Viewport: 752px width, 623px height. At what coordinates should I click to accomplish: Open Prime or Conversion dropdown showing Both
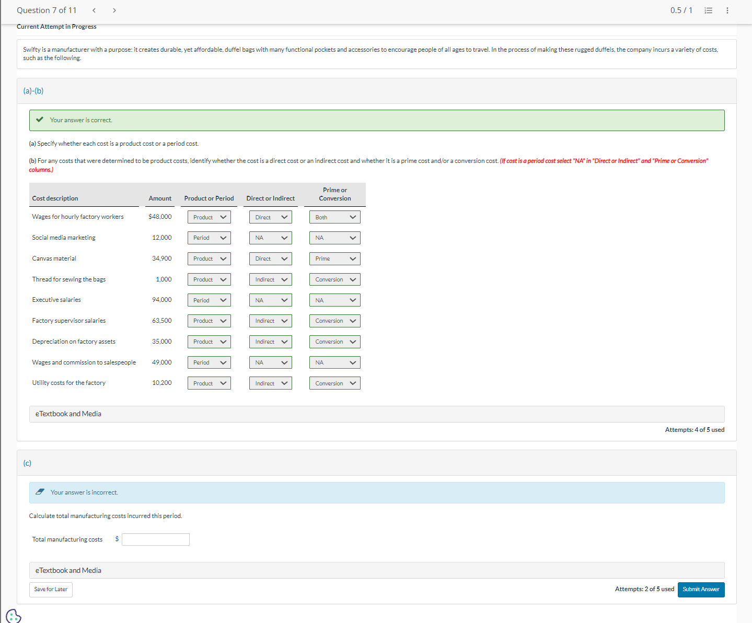[x=335, y=217]
